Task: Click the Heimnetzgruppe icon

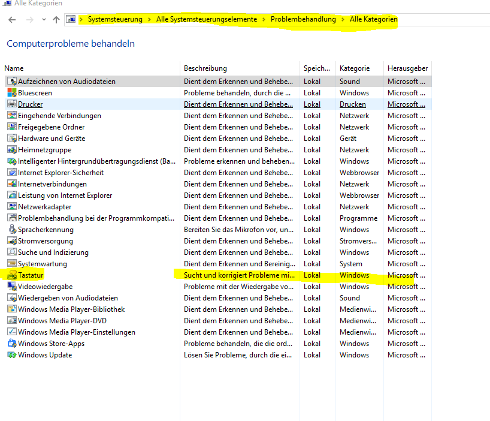Action: 12,149
